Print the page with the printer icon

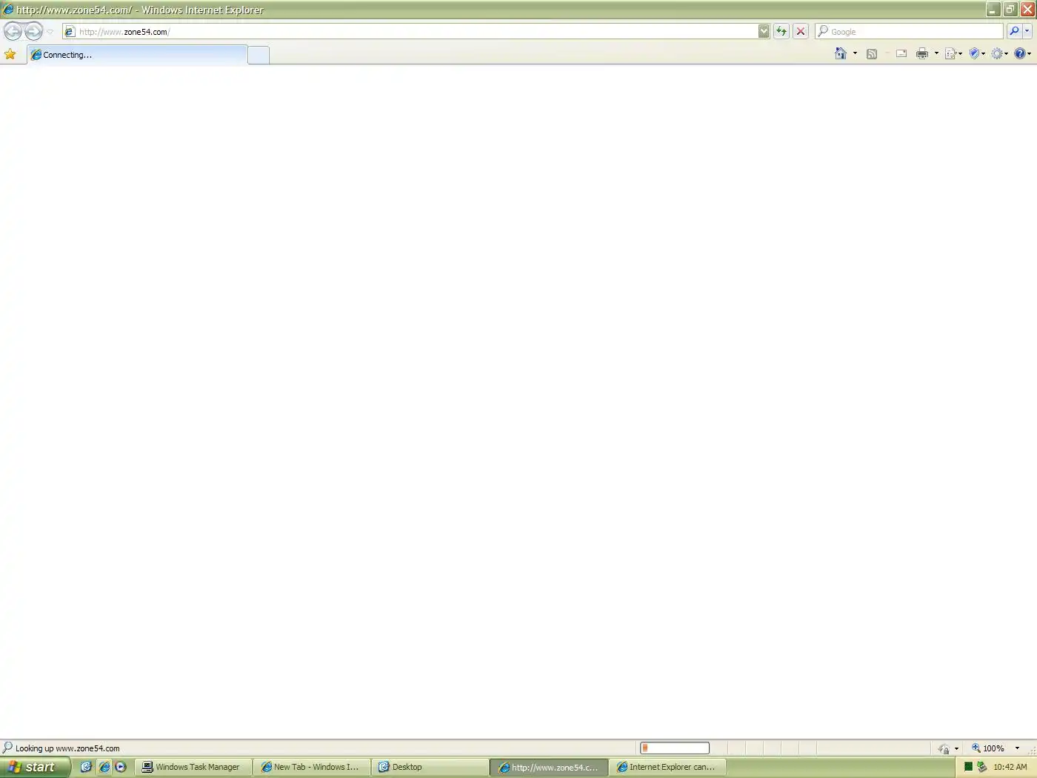[x=922, y=53]
